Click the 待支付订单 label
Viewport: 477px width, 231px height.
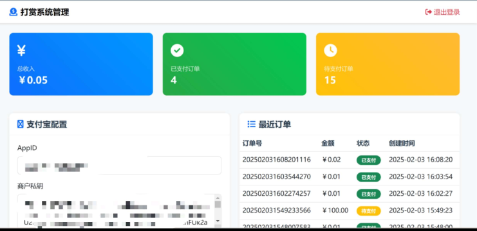click(x=339, y=69)
